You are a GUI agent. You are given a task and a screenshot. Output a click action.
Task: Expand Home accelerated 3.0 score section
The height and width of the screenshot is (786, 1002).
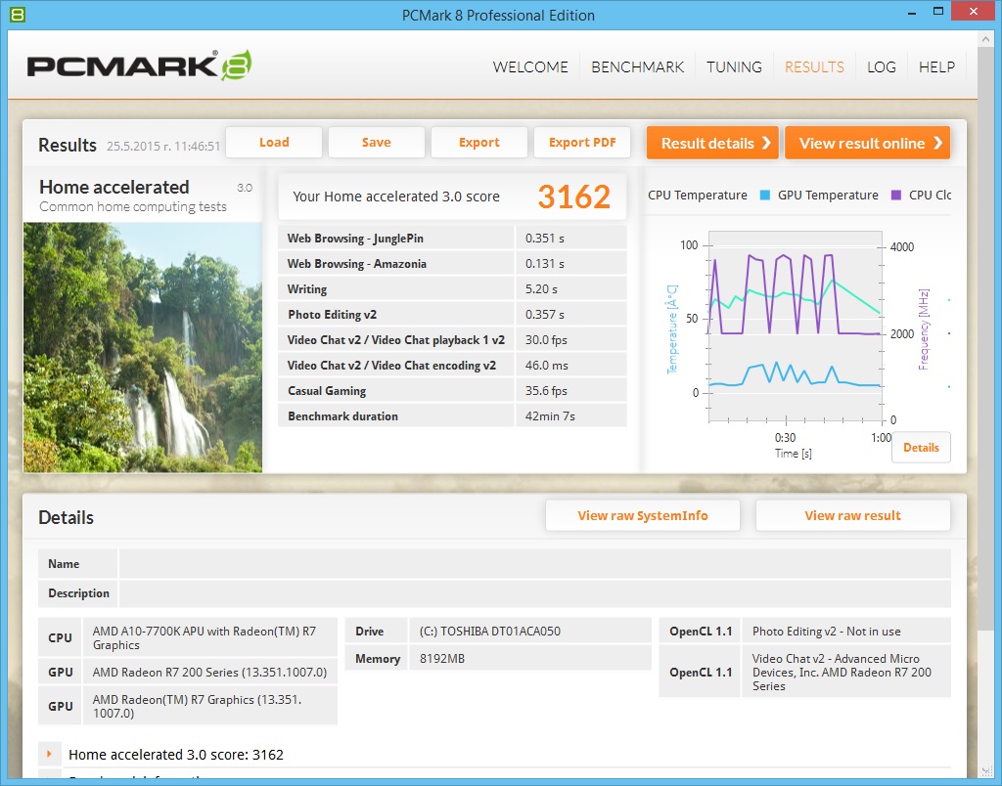(49, 754)
